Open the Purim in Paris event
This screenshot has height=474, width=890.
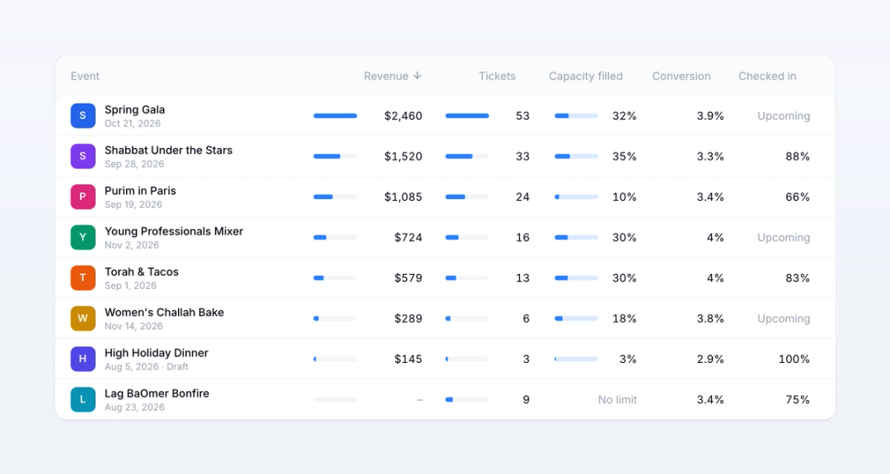(x=140, y=191)
